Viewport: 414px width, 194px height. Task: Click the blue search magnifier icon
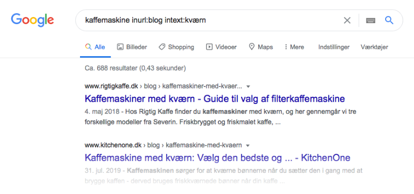coord(389,20)
